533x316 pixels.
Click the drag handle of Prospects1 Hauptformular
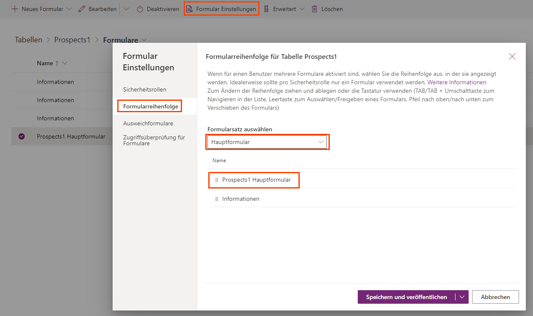pos(216,180)
